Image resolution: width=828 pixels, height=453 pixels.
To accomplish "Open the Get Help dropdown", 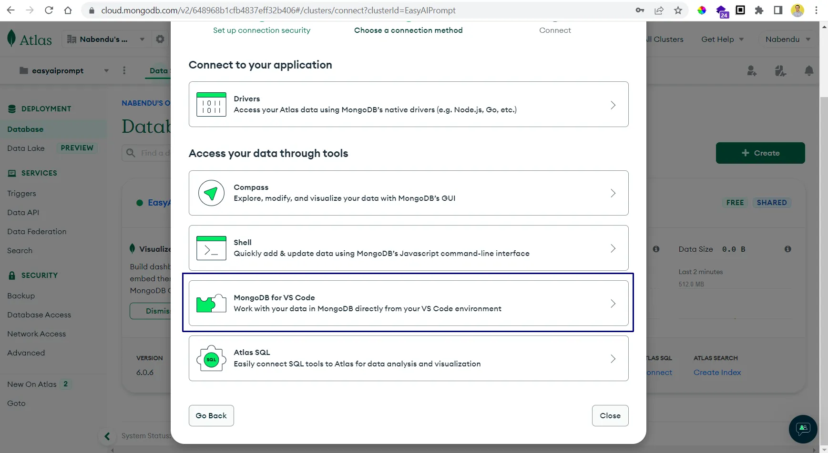I will (722, 39).
